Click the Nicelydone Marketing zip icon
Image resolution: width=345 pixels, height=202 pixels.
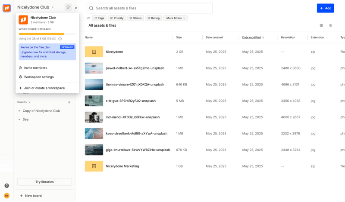point(94,166)
